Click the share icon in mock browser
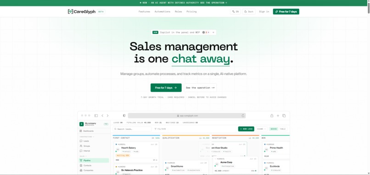This screenshot has height=175, width=370. (x=272, y=116)
